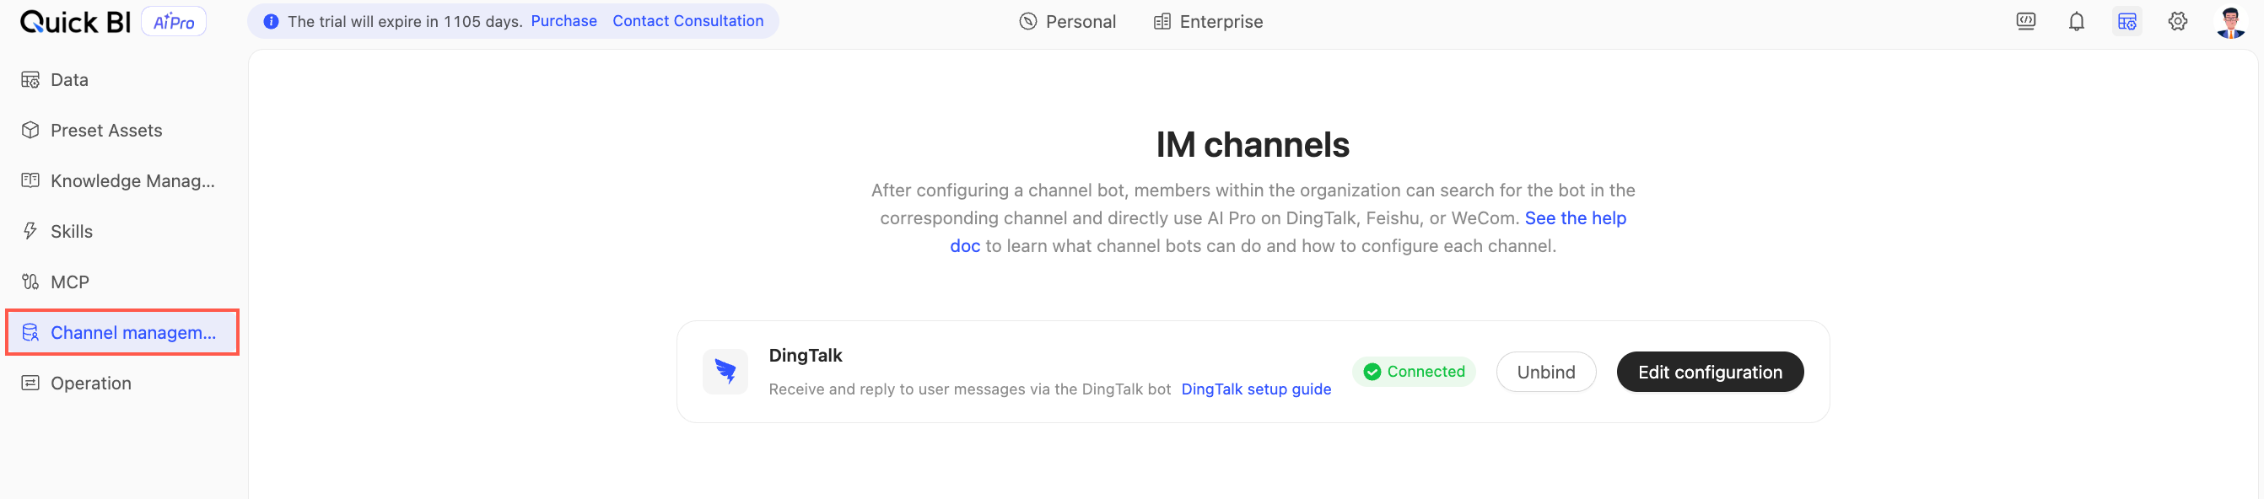Open the 'See the help' link

coord(1575,217)
